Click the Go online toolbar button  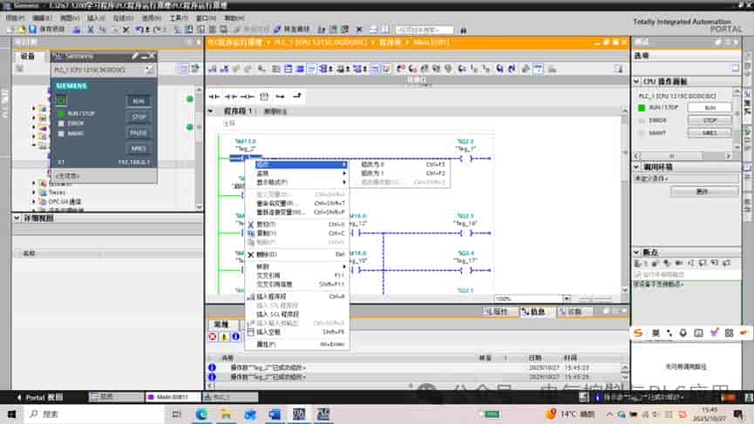click(x=292, y=30)
